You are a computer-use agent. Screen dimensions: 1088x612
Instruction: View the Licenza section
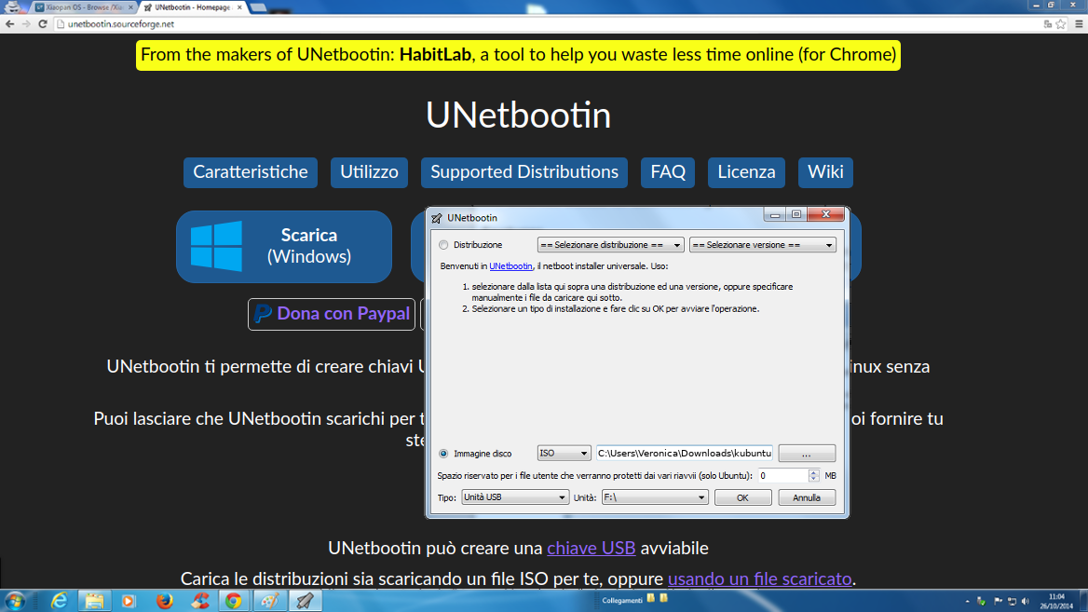[747, 172]
